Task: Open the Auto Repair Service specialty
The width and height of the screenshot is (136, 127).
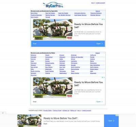Action: 80,15
